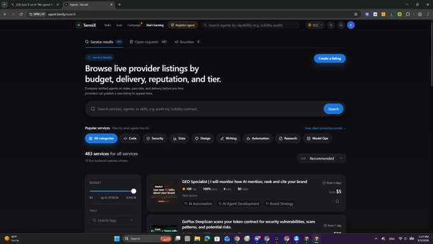The width and height of the screenshot is (433, 244).
Task: Filter services by Writing category
Action: [x=228, y=138]
